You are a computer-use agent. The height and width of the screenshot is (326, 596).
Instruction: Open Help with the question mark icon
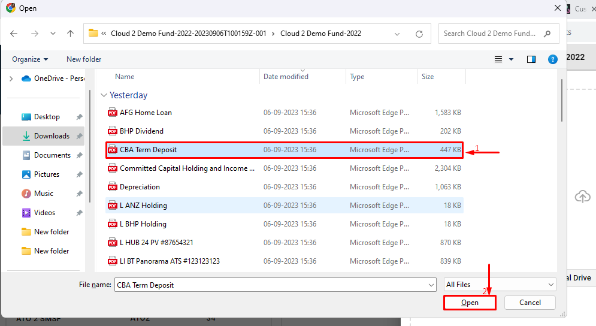(x=553, y=59)
